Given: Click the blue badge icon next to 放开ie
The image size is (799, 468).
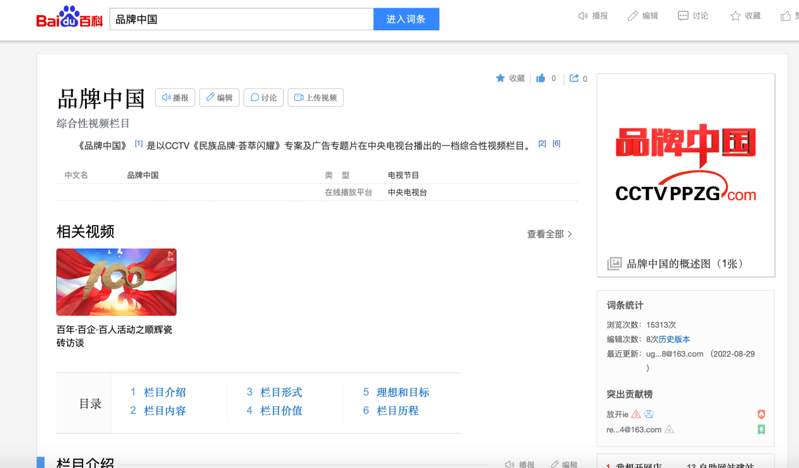Looking at the screenshot, I should [x=649, y=414].
